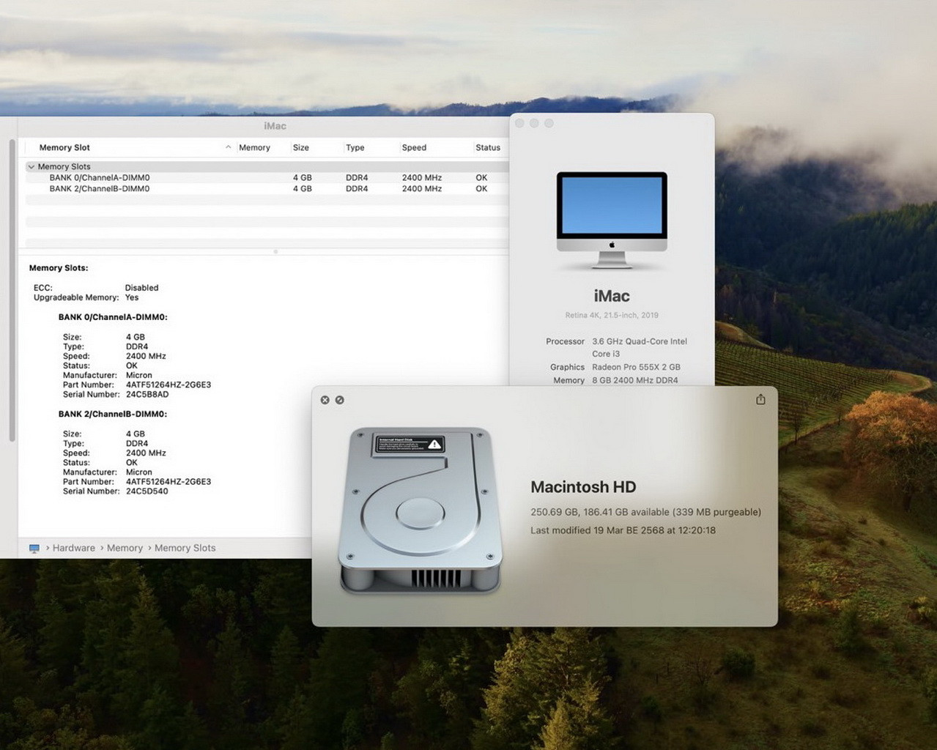This screenshot has height=750, width=937.
Task: Click the 'ECC: Disabled' line
Action: coord(96,288)
